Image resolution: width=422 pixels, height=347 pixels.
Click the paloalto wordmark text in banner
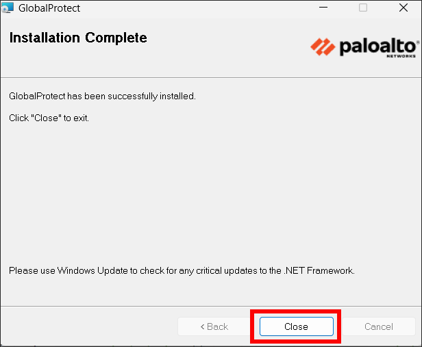(375, 47)
